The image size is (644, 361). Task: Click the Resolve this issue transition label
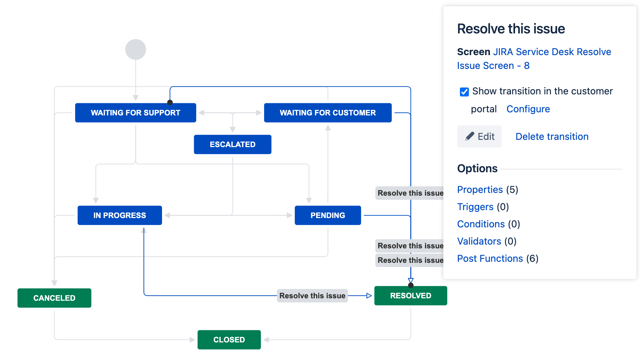click(x=312, y=295)
